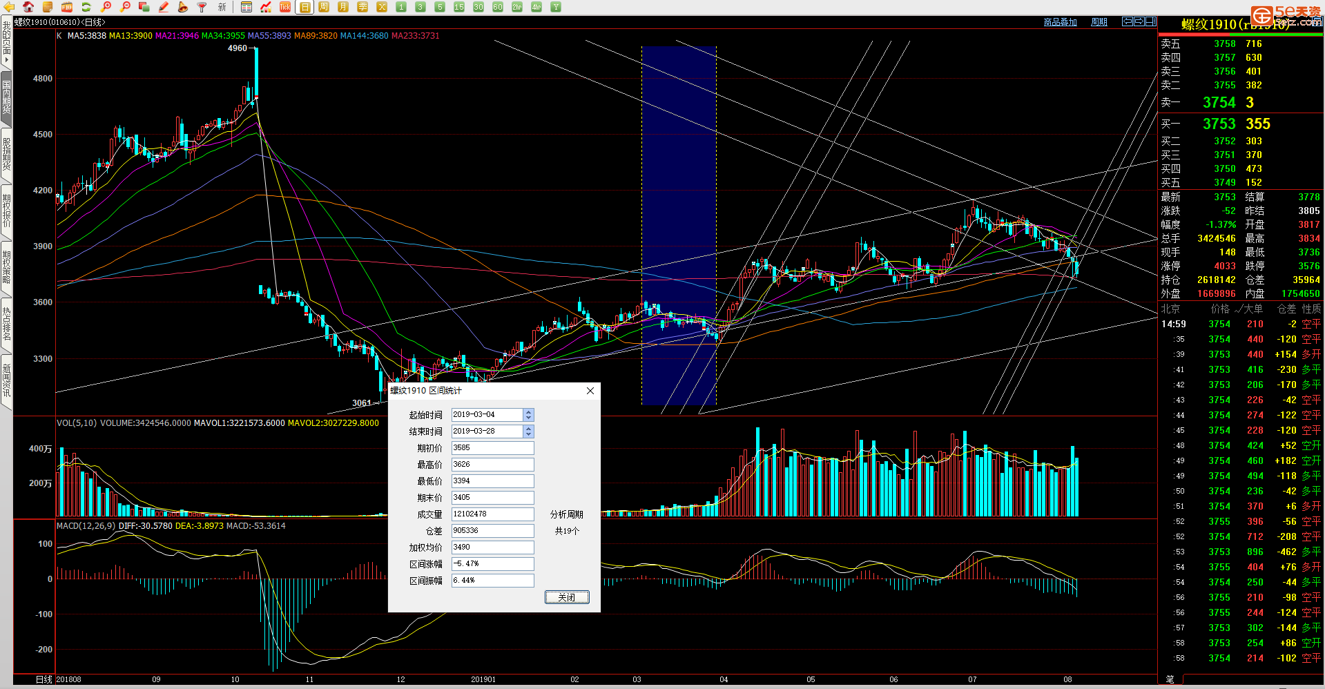Image resolution: width=1325 pixels, height=689 pixels.
Task: Click the 日线 label at bottom left
Action: pos(44,679)
